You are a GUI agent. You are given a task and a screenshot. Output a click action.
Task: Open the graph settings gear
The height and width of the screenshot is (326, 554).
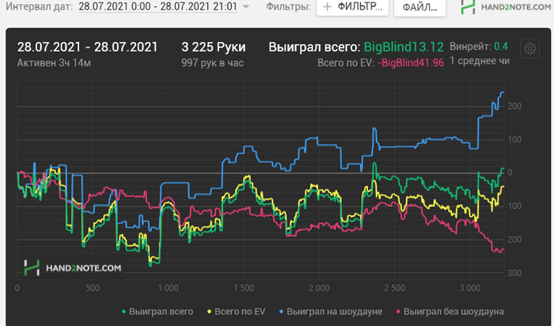coord(530,49)
